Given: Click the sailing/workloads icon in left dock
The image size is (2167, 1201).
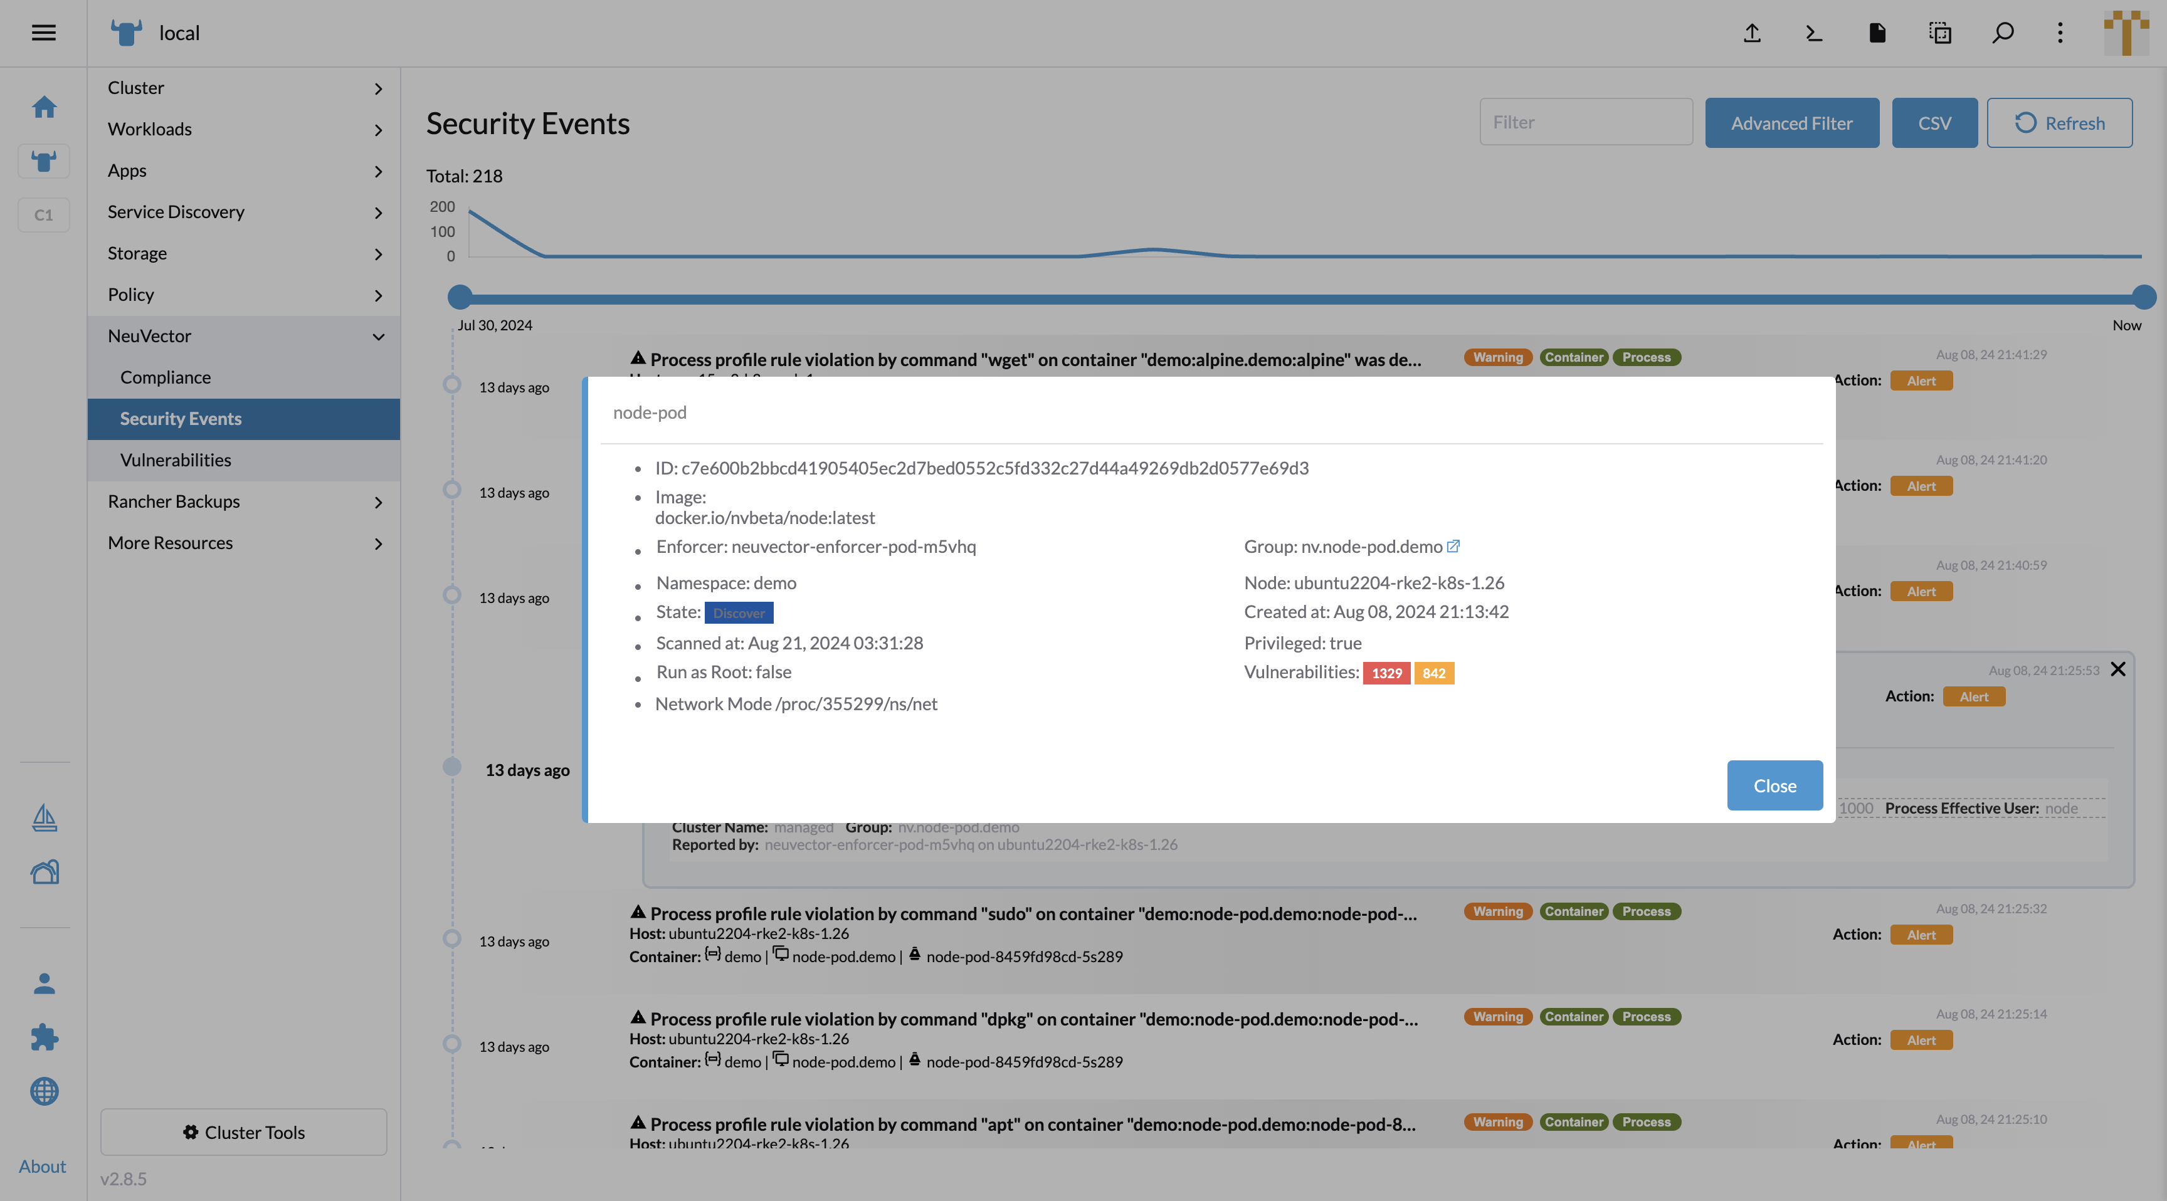Looking at the screenshot, I should click(43, 818).
